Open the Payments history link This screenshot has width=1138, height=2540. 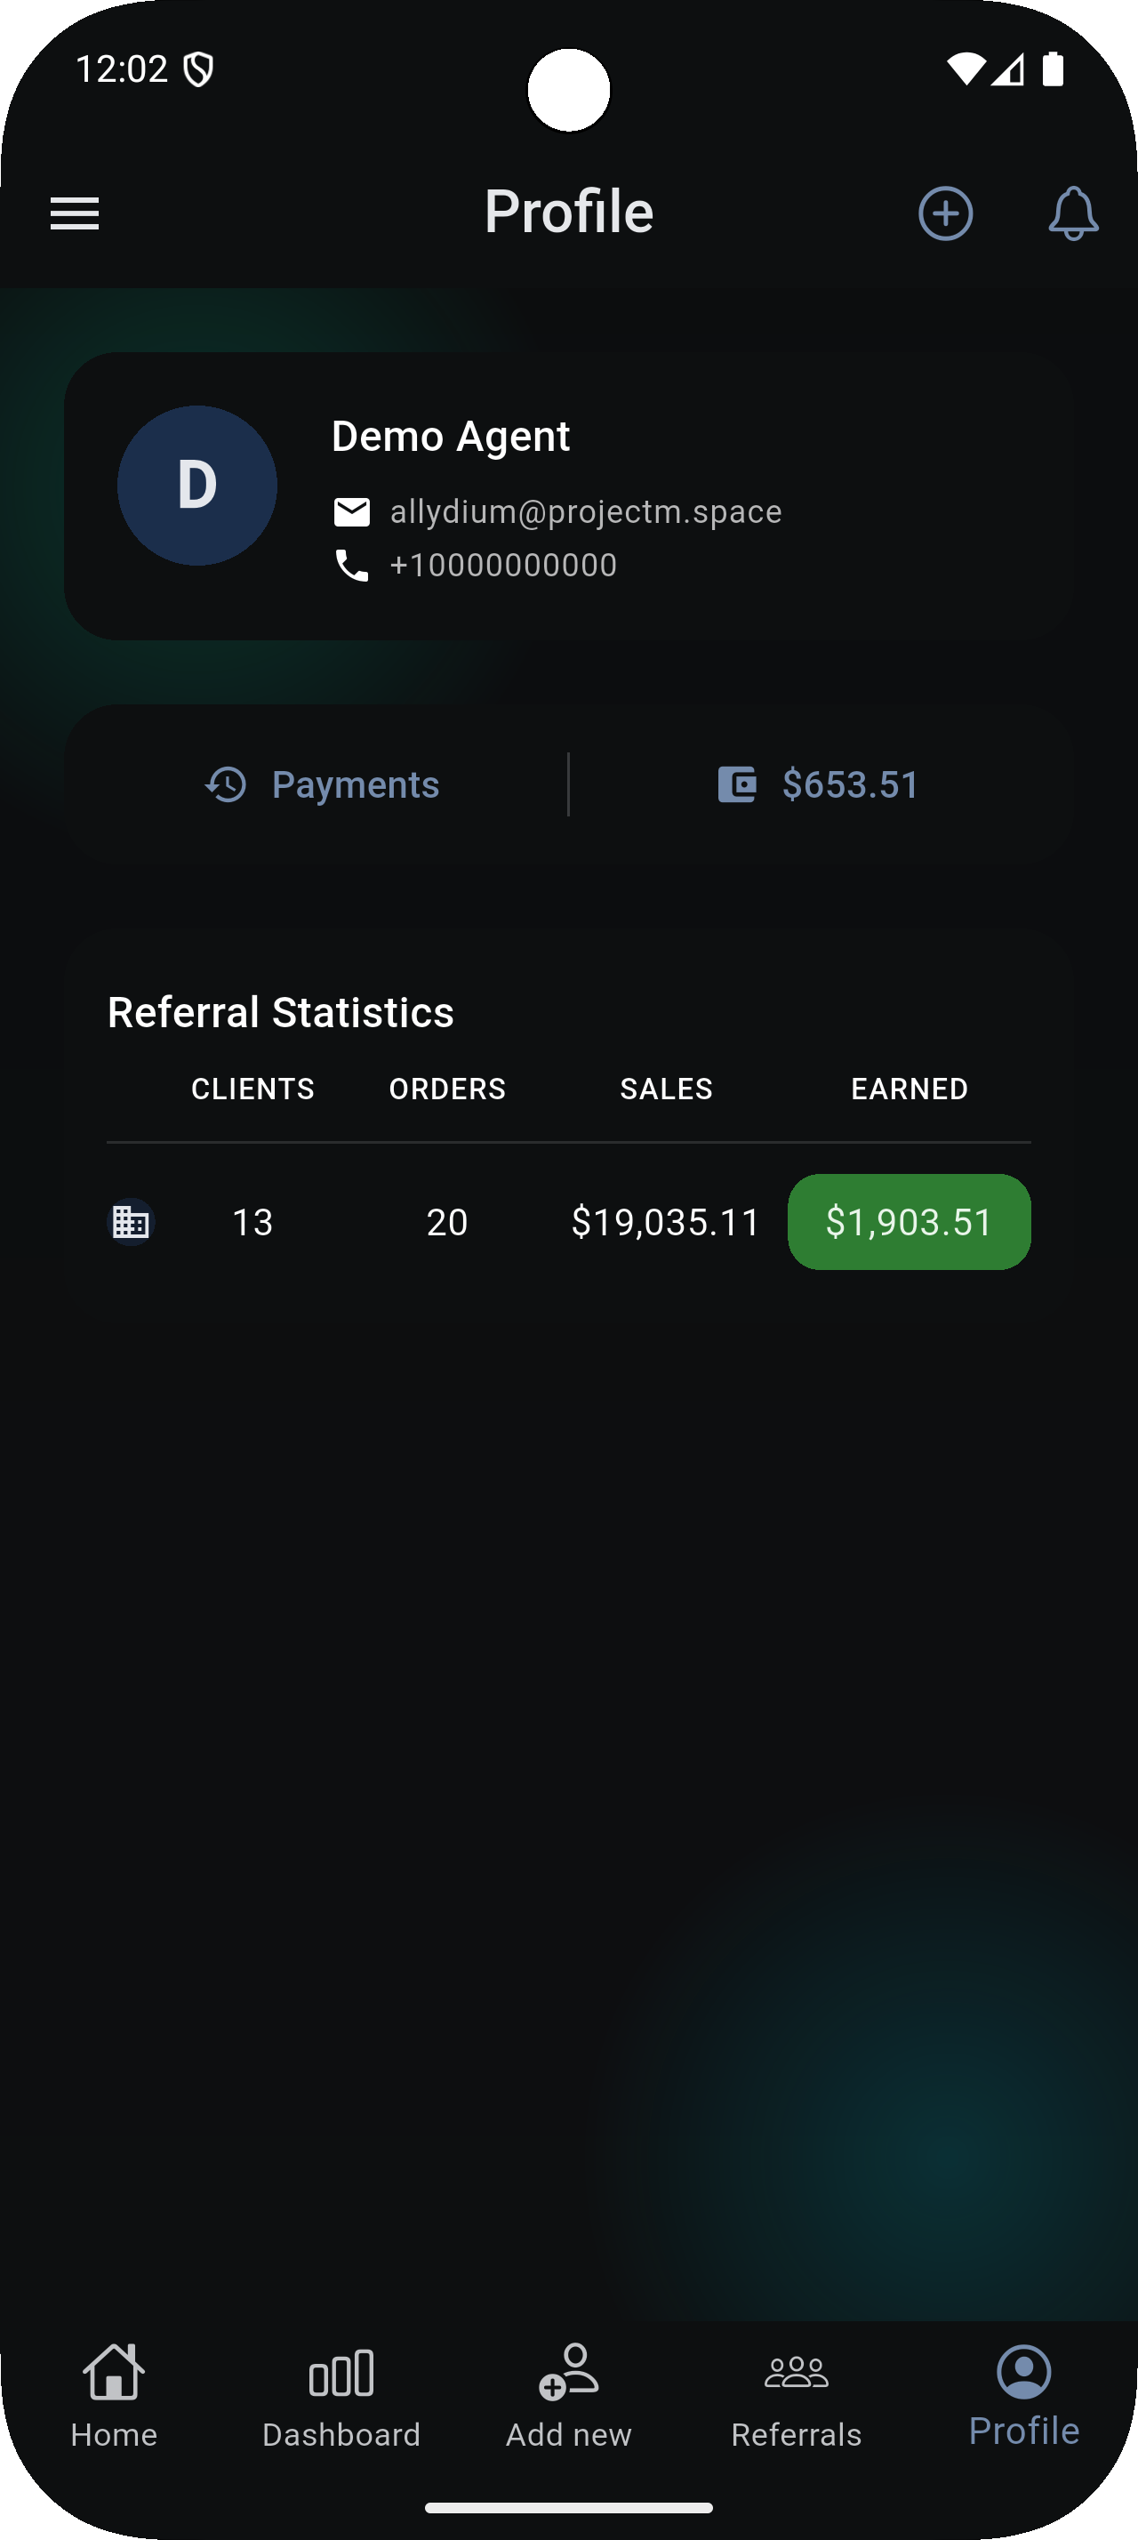355,785
